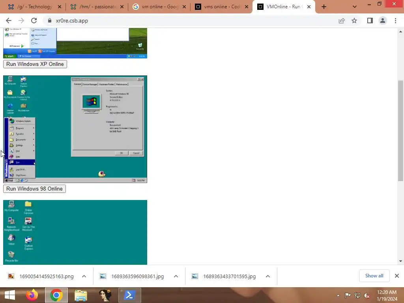The image size is (404, 303).
Task: Open PowerShell from the taskbar
Action: point(129,295)
